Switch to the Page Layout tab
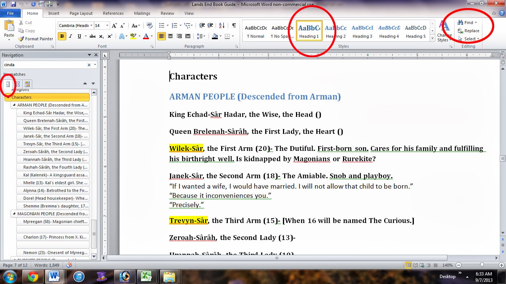 (x=81, y=13)
